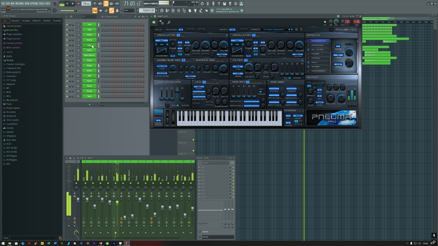Toggle LFO section power button
The image size is (438, 246).
pyautogui.click(x=227, y=82)
